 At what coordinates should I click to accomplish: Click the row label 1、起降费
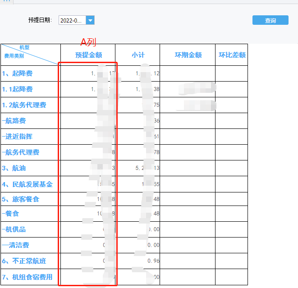click(17, 73)
